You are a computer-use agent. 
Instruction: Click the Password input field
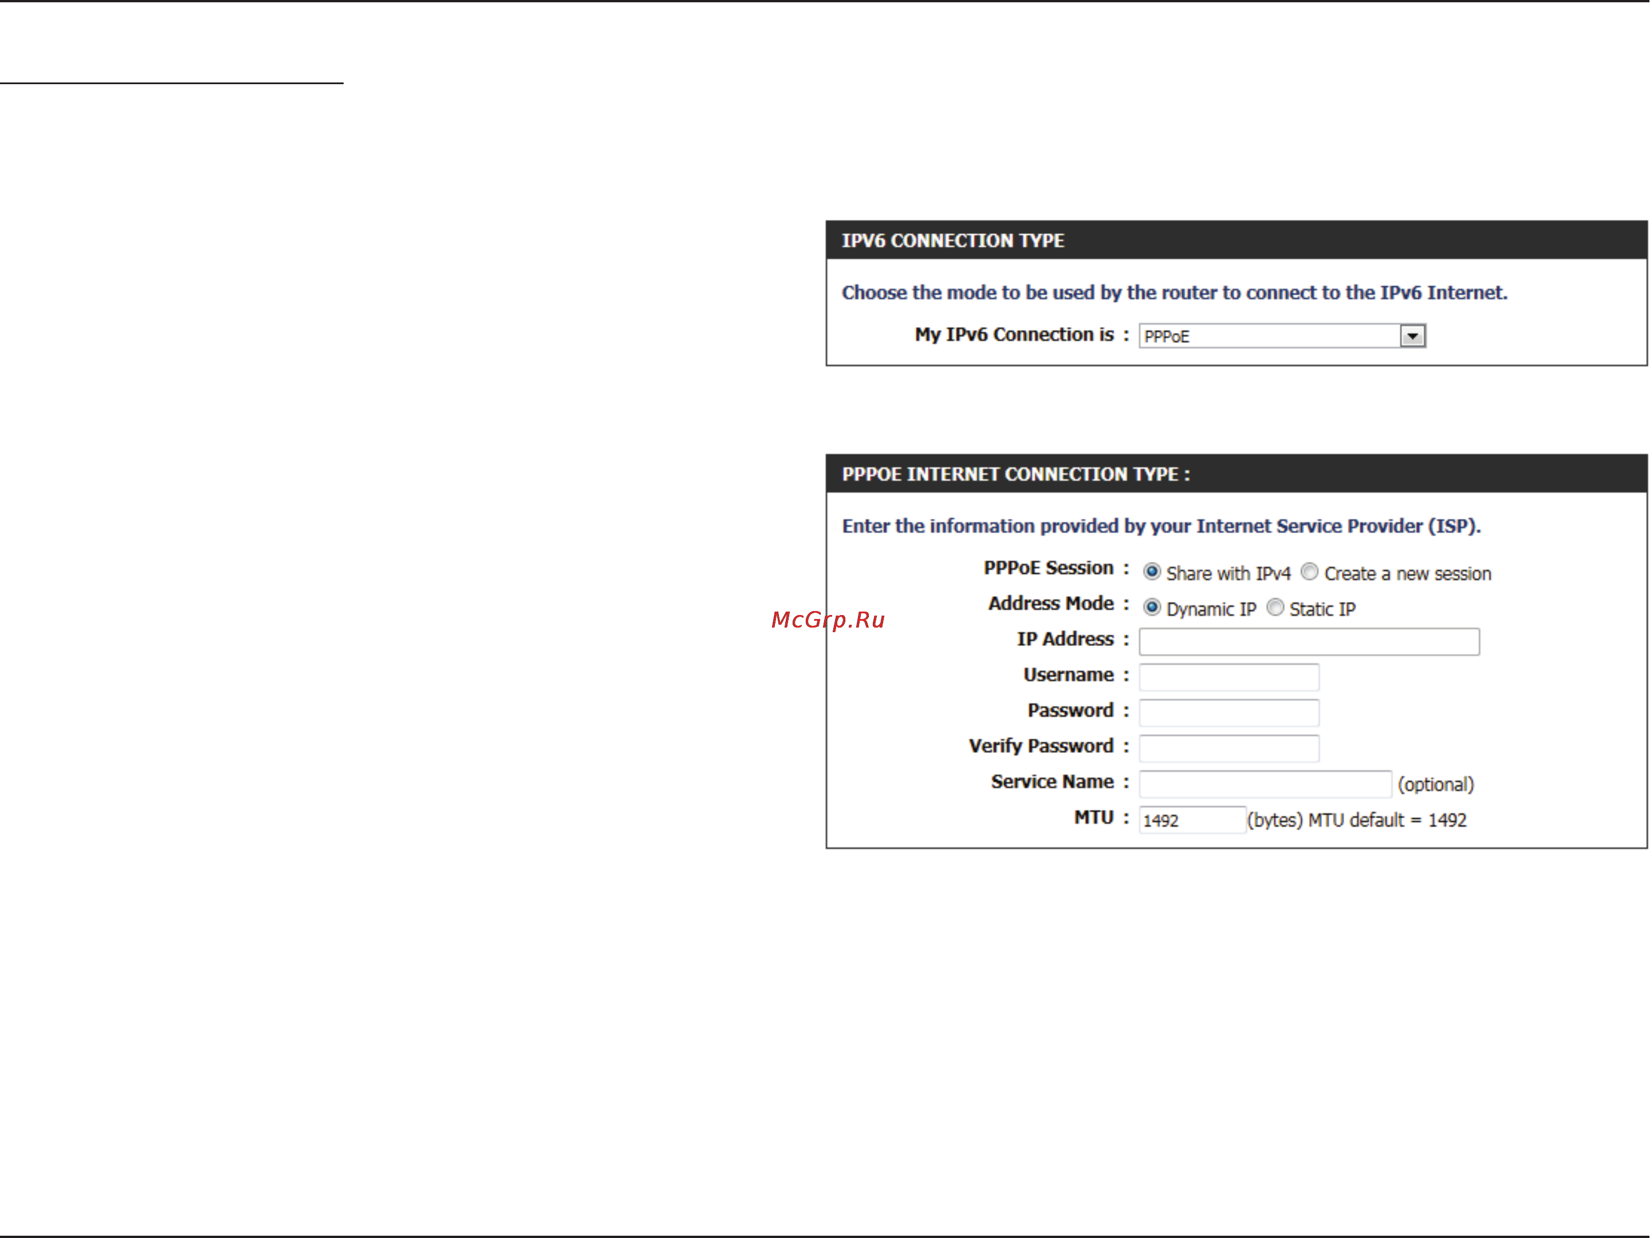point(1228,713)
